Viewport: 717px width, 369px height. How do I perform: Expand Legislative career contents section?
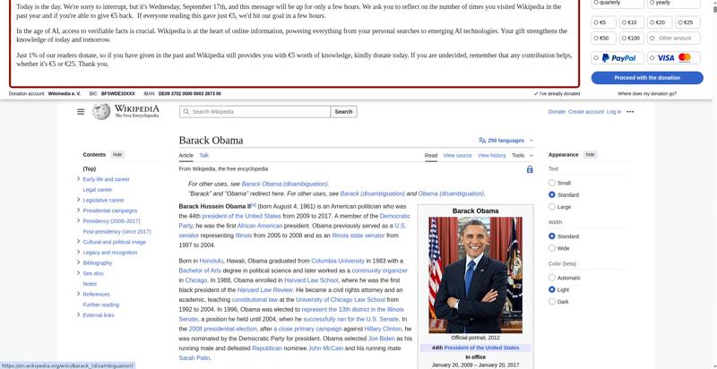coord(79,200)
